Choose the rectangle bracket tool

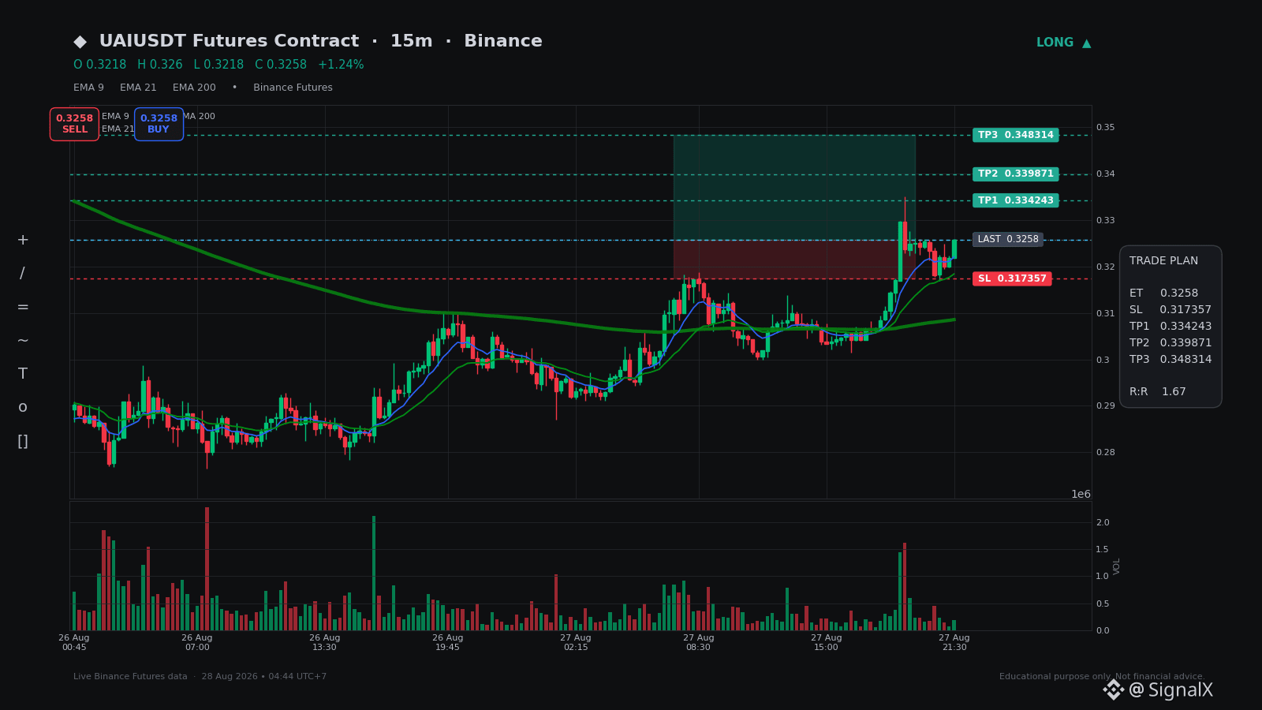coord(23,441)
